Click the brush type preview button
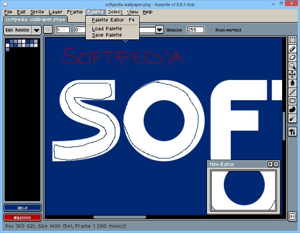 tap(48, 30)
